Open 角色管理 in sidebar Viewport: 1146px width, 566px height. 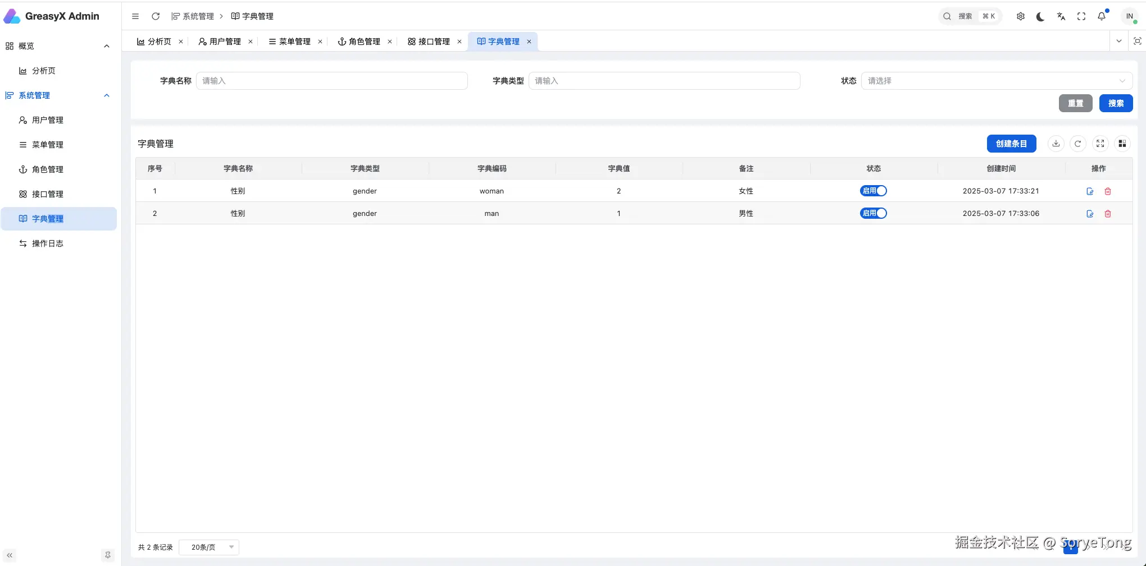[x=58, y=169]
